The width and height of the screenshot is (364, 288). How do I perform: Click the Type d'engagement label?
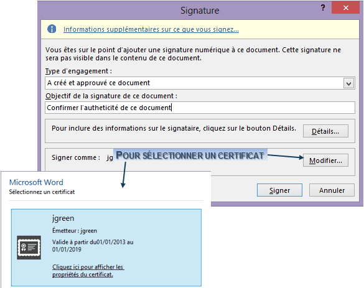78,71
